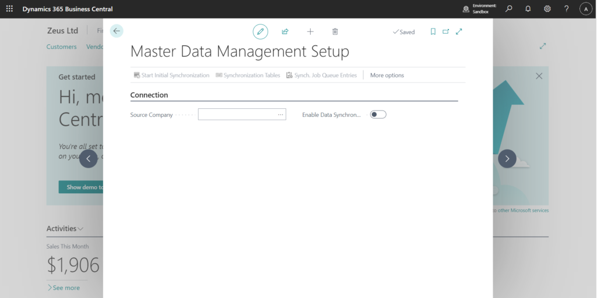Click the Zeus Ltd company name
The image size is (597, 298).
coord(62,31)
